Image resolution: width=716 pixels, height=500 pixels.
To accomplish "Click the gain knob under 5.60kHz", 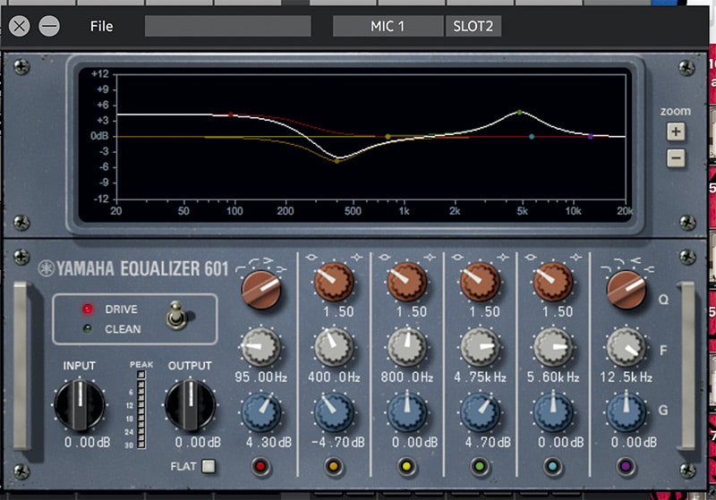I will (553, 412).
